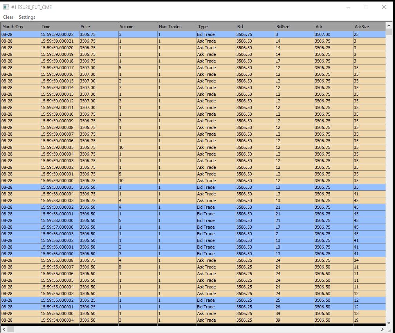
Task: Select time cell 15:59:59.000005
Action: pyautogui.click(x=60, y=147)
